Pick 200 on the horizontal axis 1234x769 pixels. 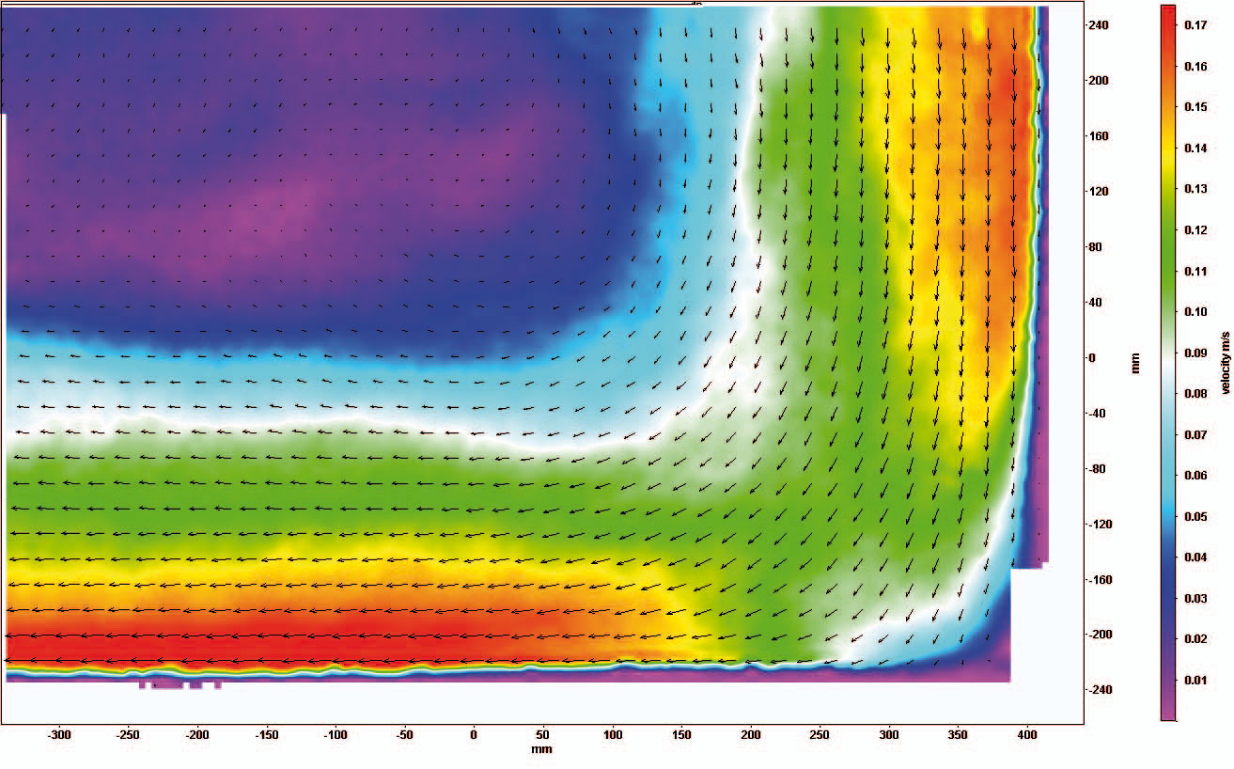coord(750,735)
